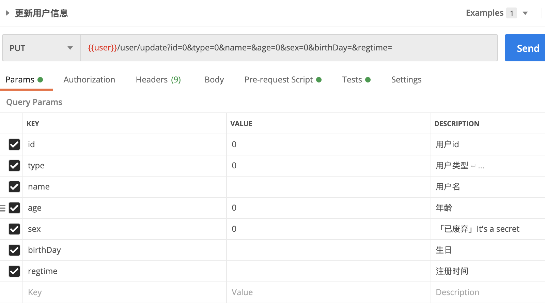Uncheck the id parameter checkbox
This screenshot has width=545, height=304.
(x=14, y=145)
